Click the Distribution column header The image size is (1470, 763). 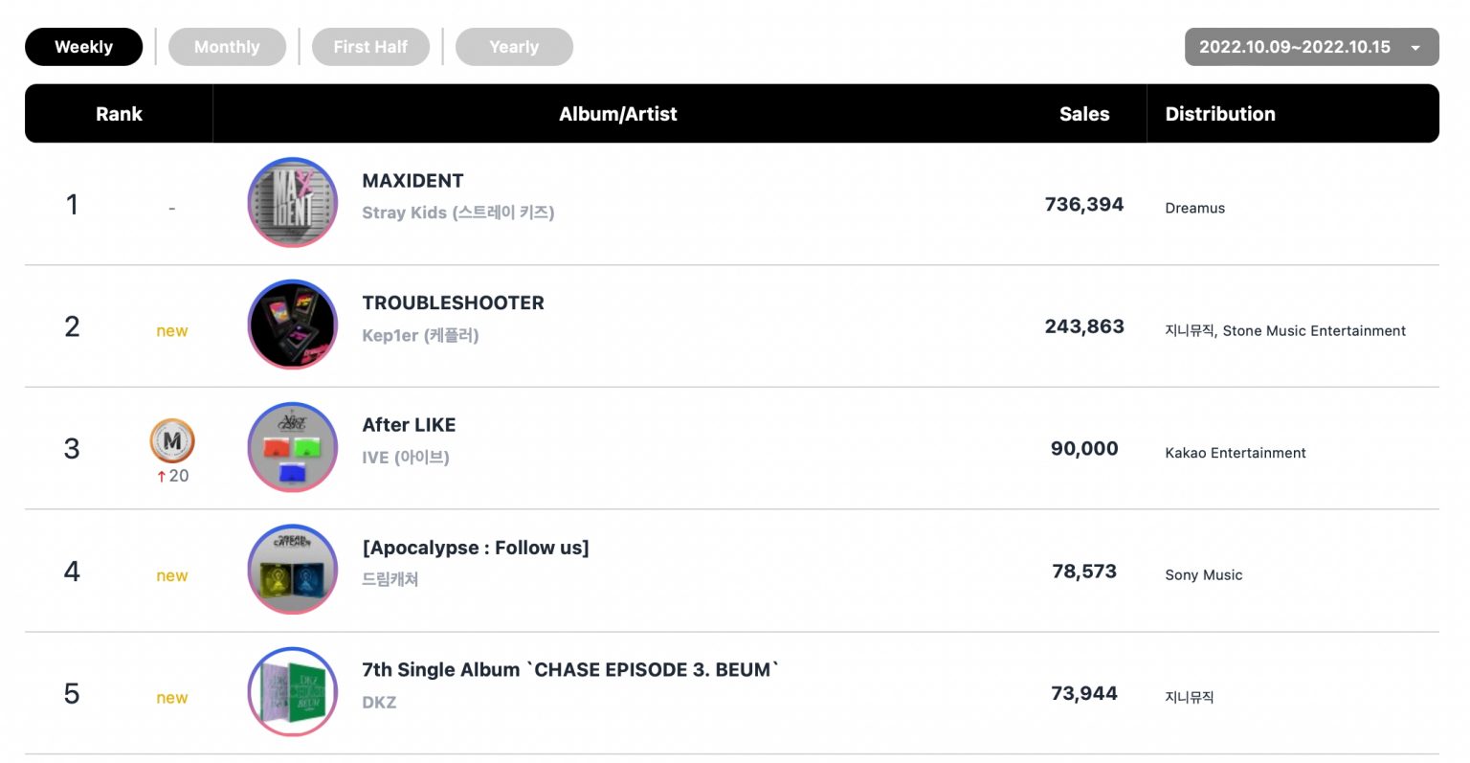1220,114
